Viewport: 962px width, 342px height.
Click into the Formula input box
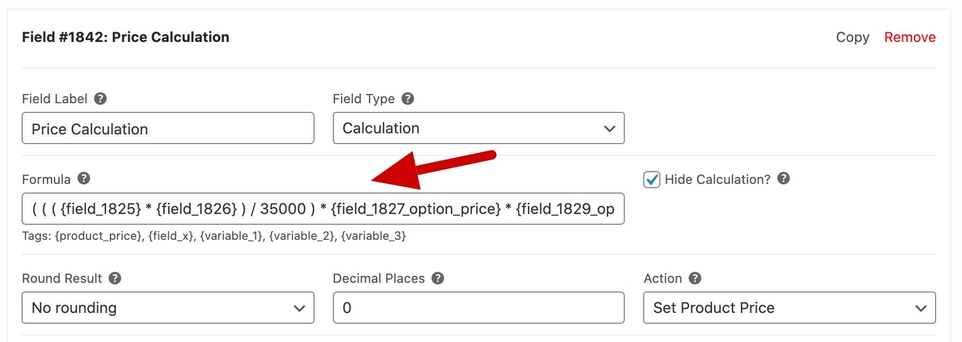pos(323,209)
